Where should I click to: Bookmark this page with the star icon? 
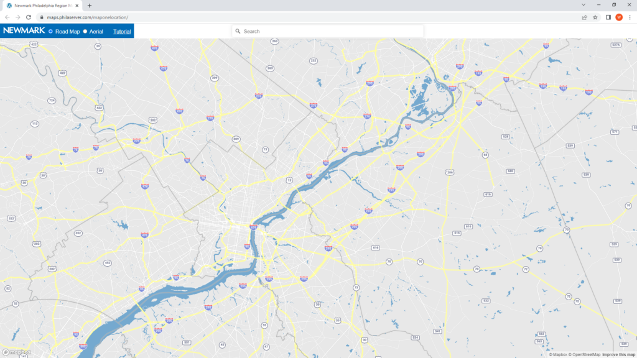(595, 17)
